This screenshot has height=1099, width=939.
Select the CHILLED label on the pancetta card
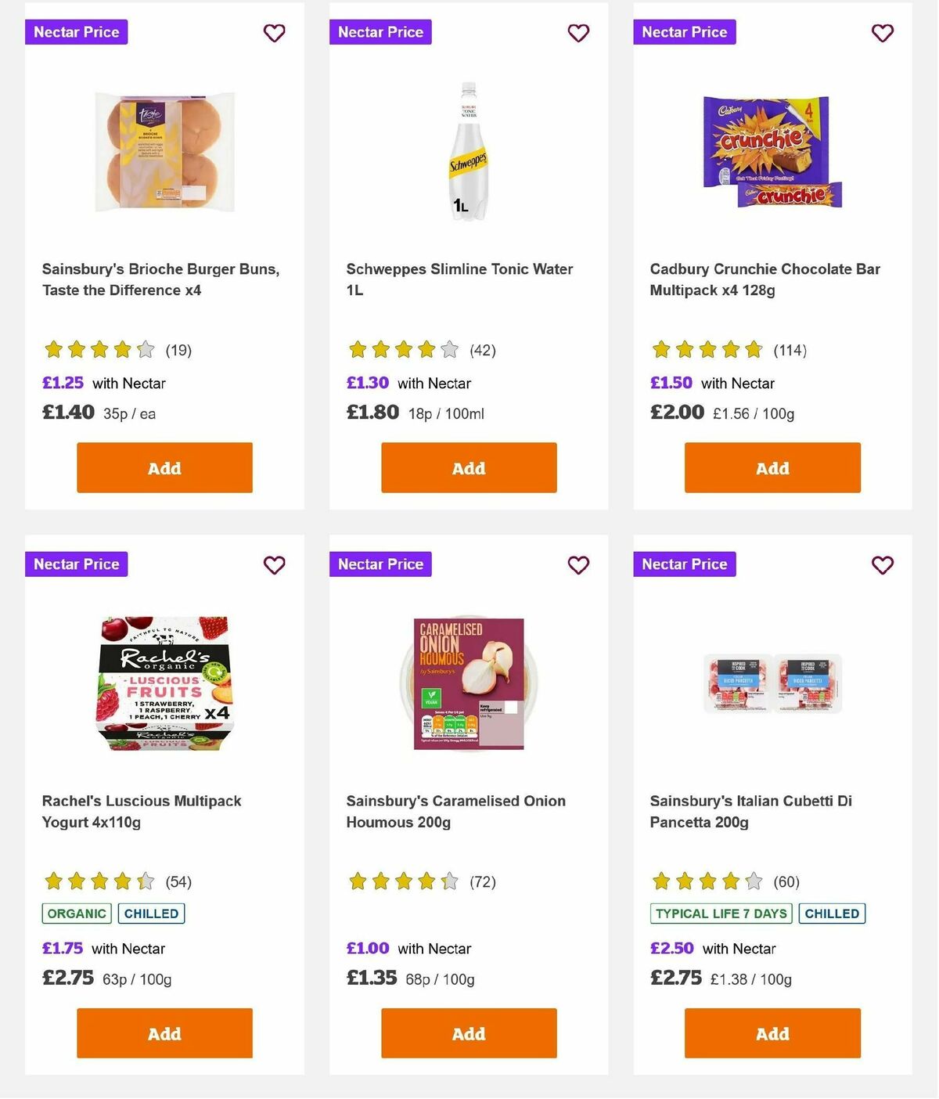pyautogui.click(x=832, y=913)
